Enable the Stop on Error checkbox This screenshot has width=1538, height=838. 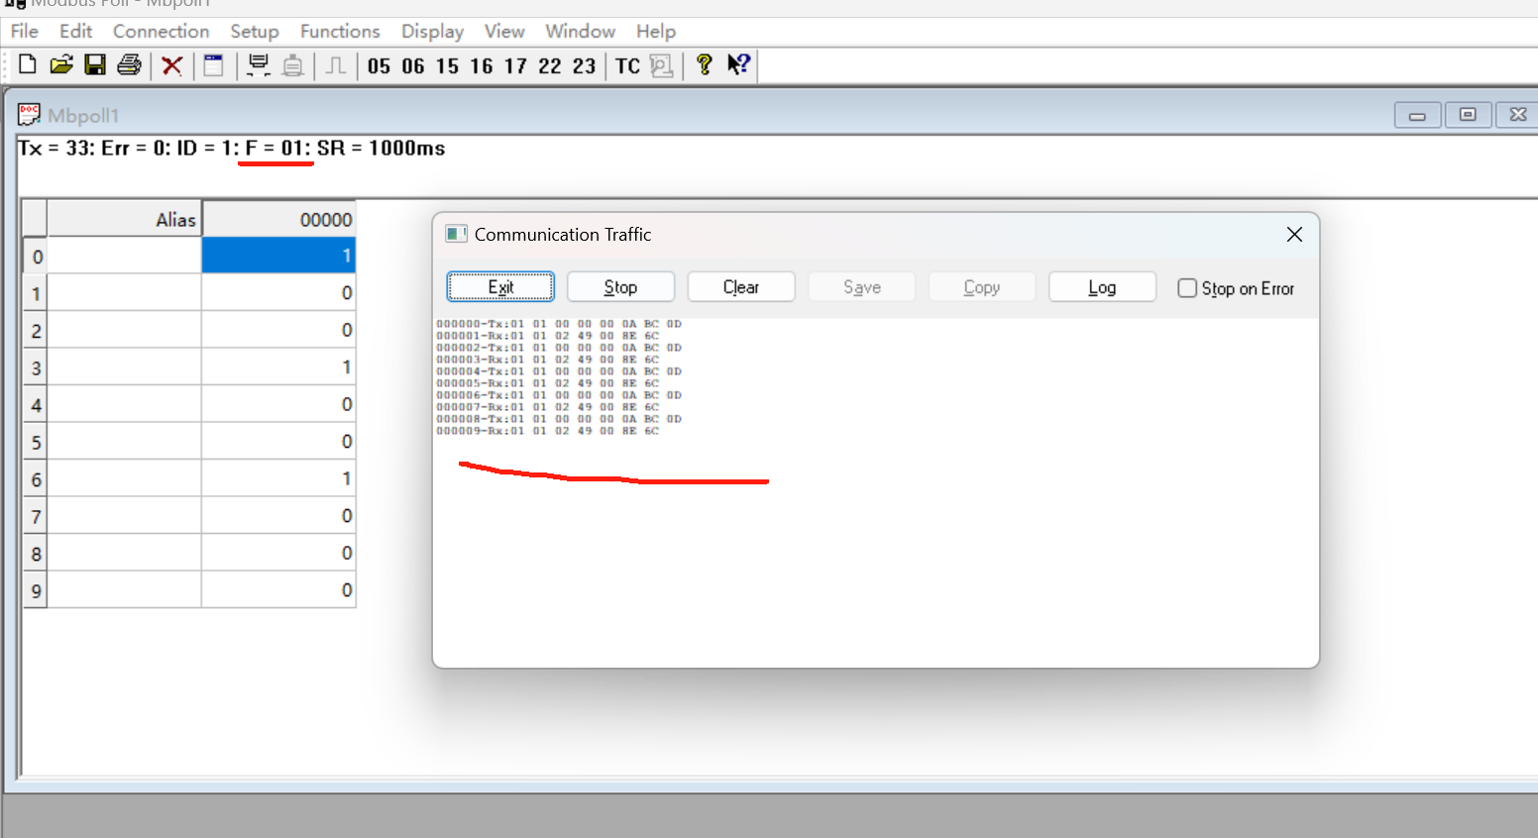1187,288
